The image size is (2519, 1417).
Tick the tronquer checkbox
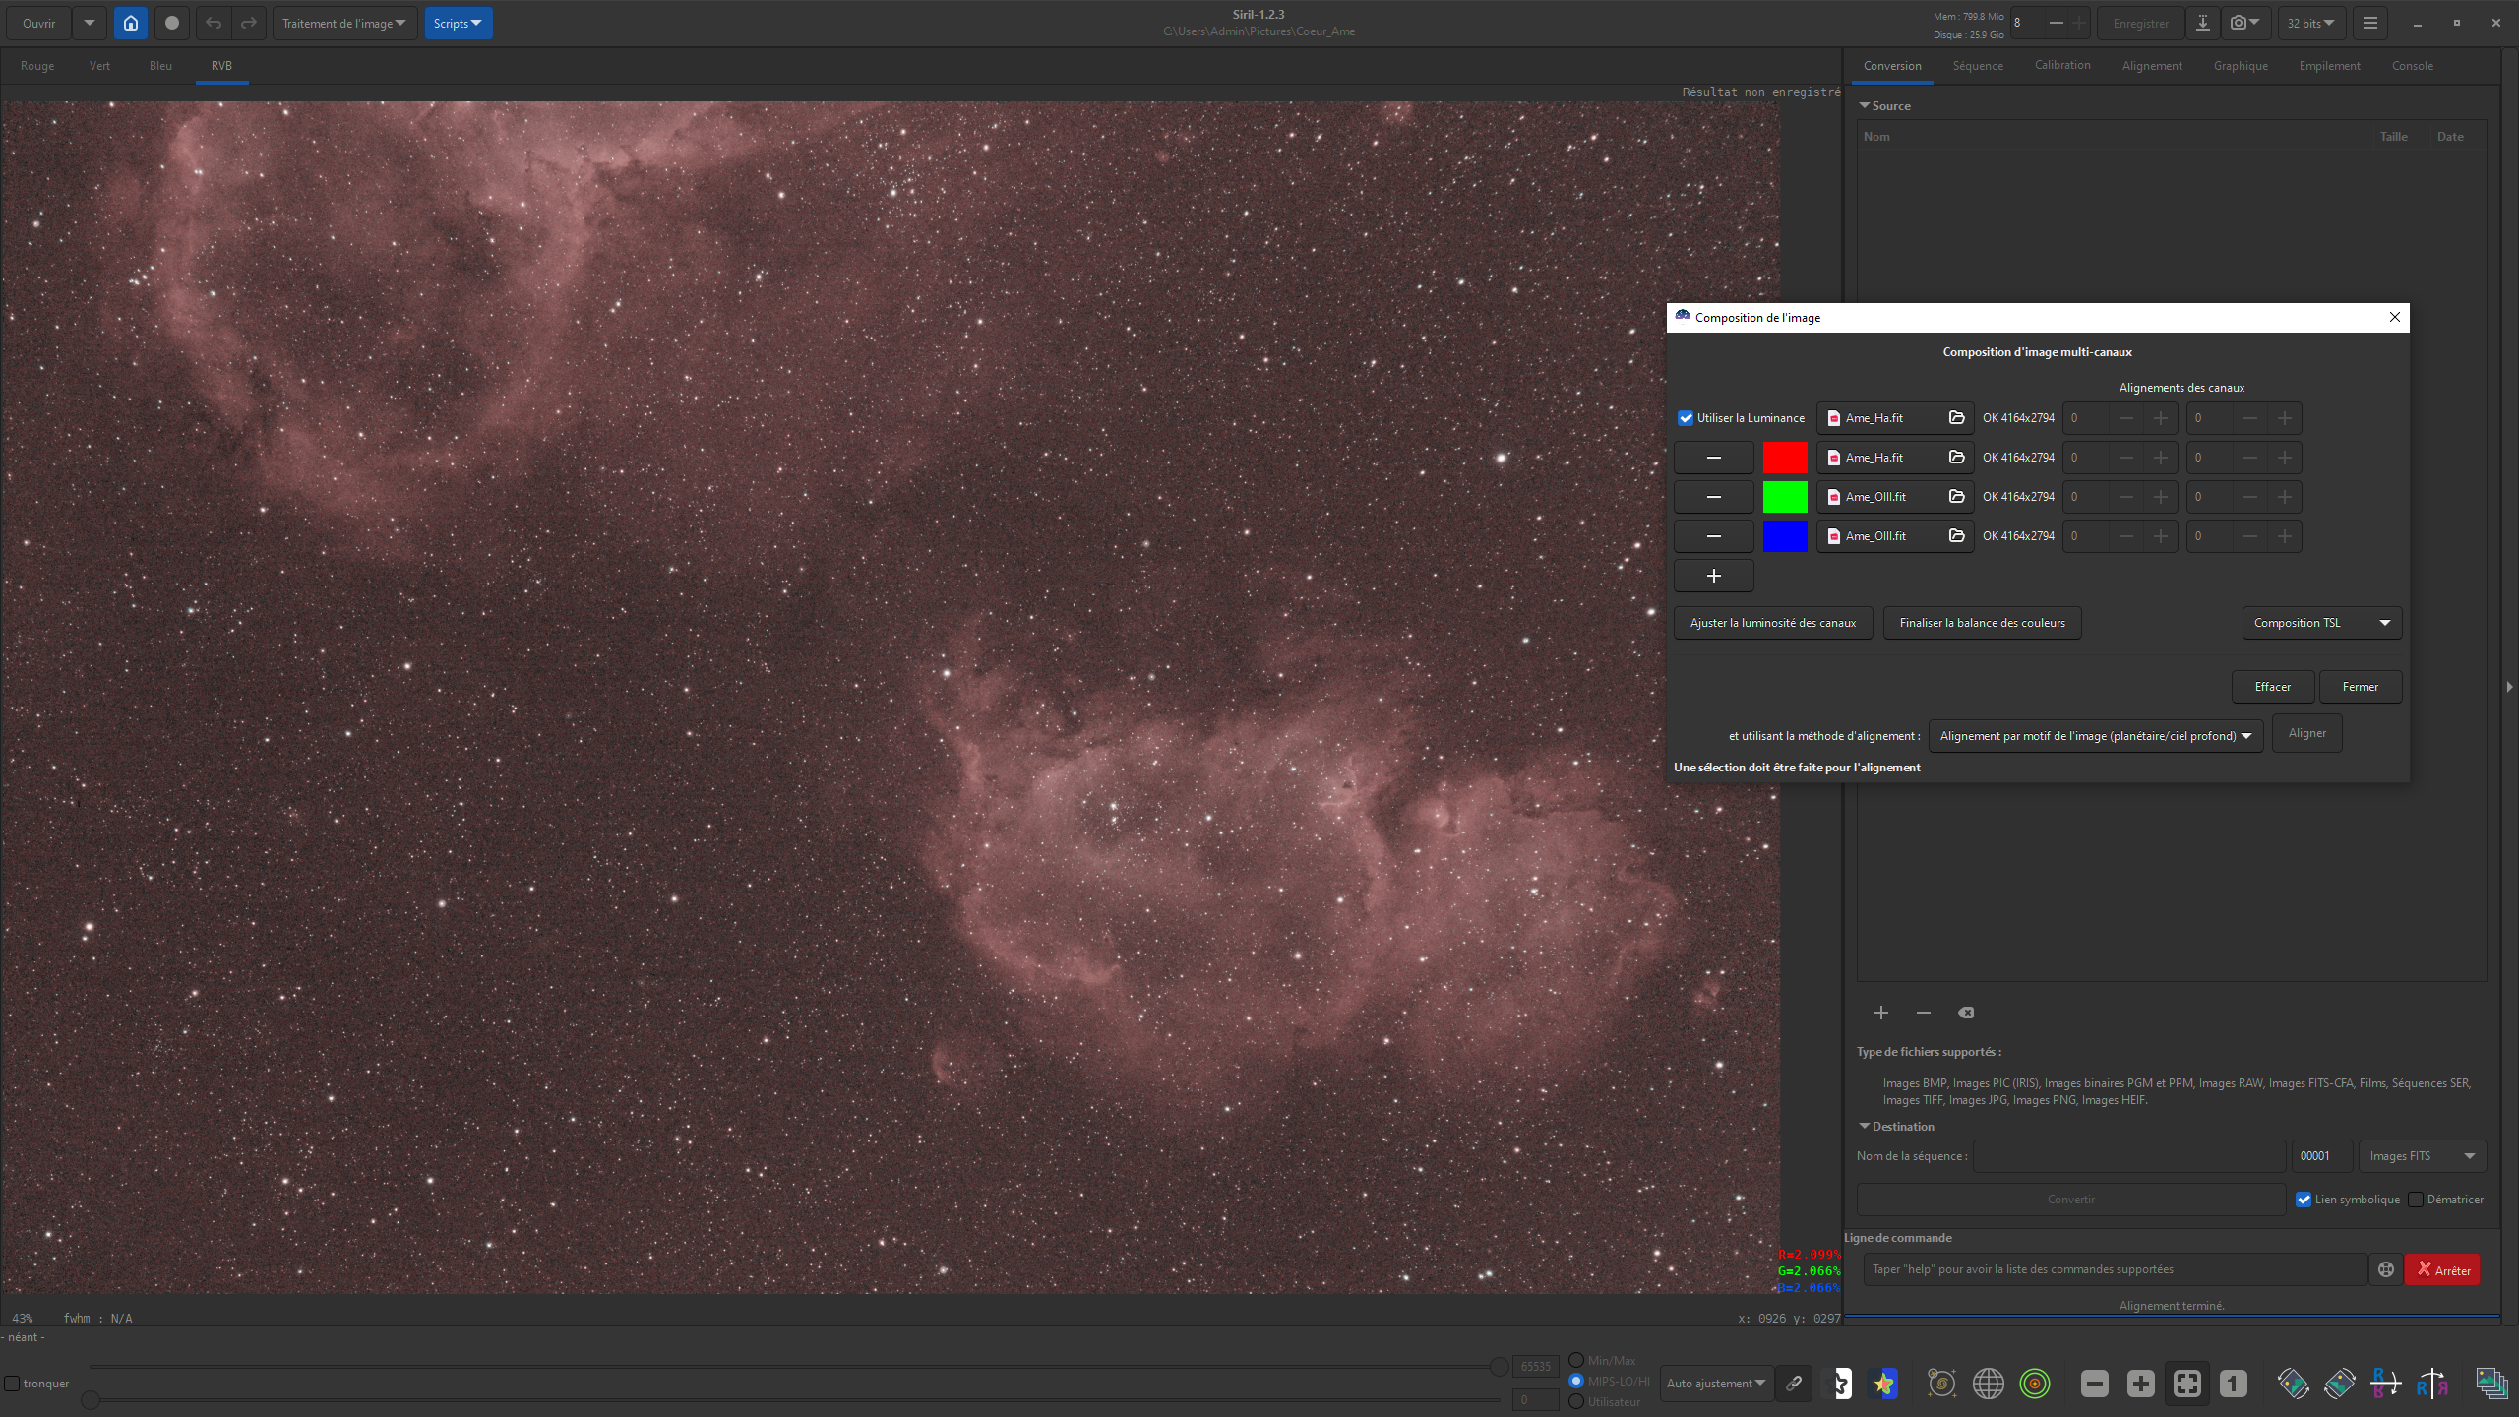(x=12, y=1384)
